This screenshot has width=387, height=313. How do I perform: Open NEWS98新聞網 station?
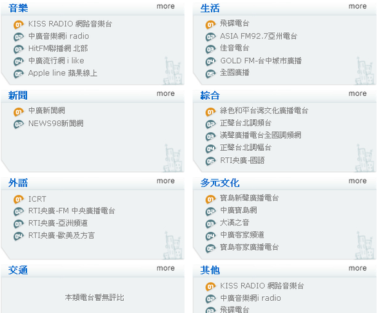click(56, 124)
